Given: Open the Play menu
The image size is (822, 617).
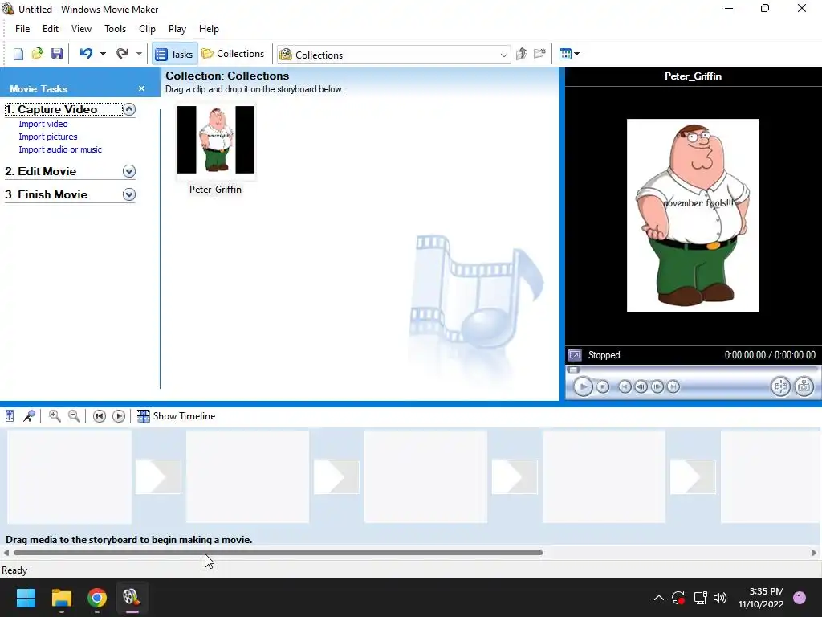Looking at the screenshot, I should (x=177, y=29).
